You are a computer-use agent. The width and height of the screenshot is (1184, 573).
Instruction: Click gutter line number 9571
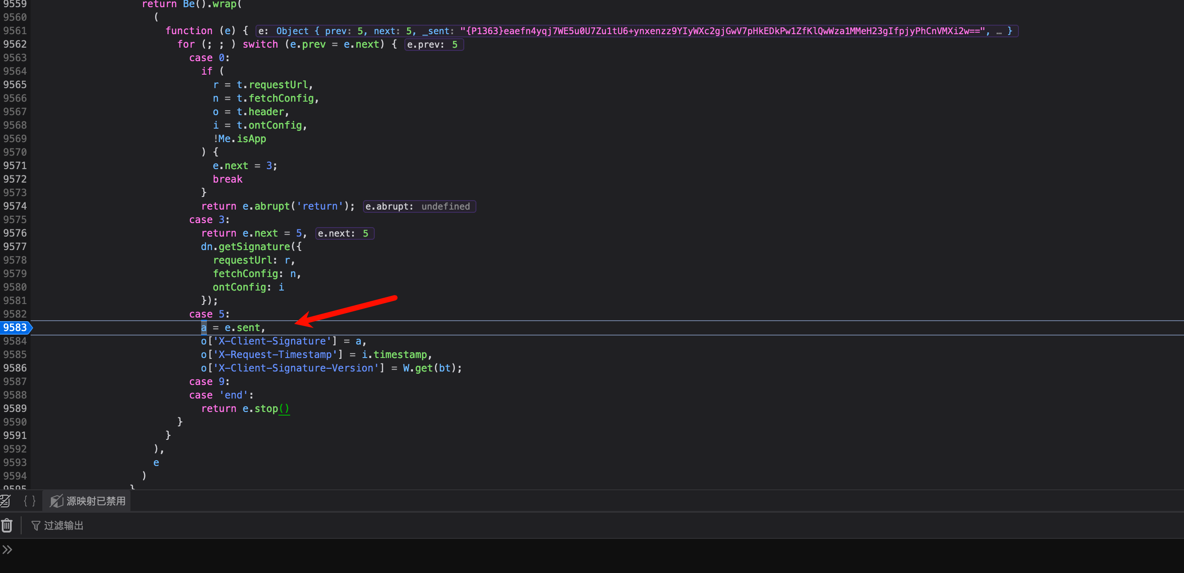[x=15, y=166]
